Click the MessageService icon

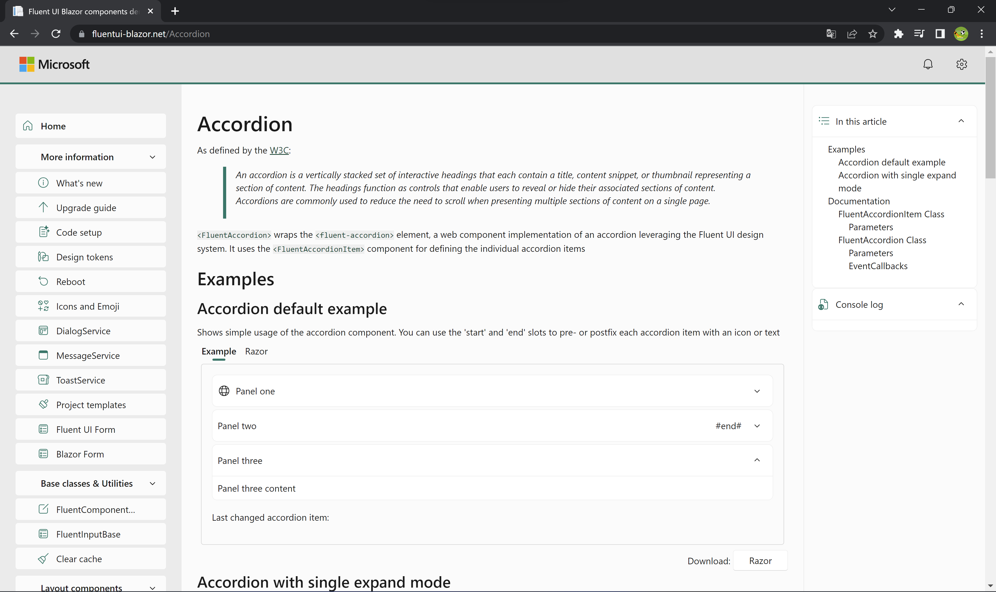tap(43, 355)
